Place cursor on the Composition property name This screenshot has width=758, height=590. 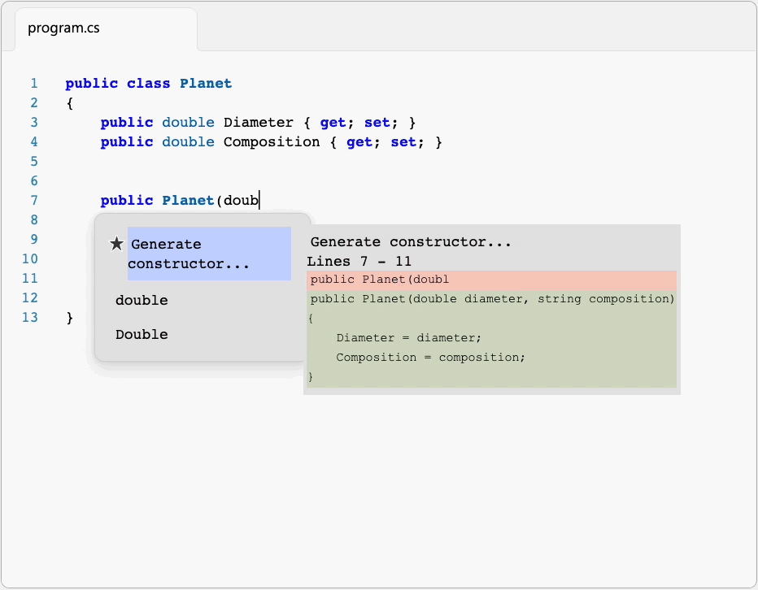click(x=272, y=142)
